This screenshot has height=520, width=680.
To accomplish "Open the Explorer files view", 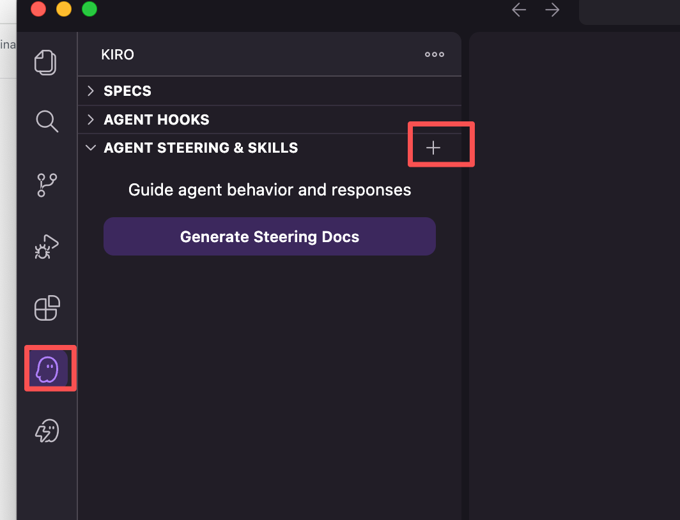I will coord(46,63).
